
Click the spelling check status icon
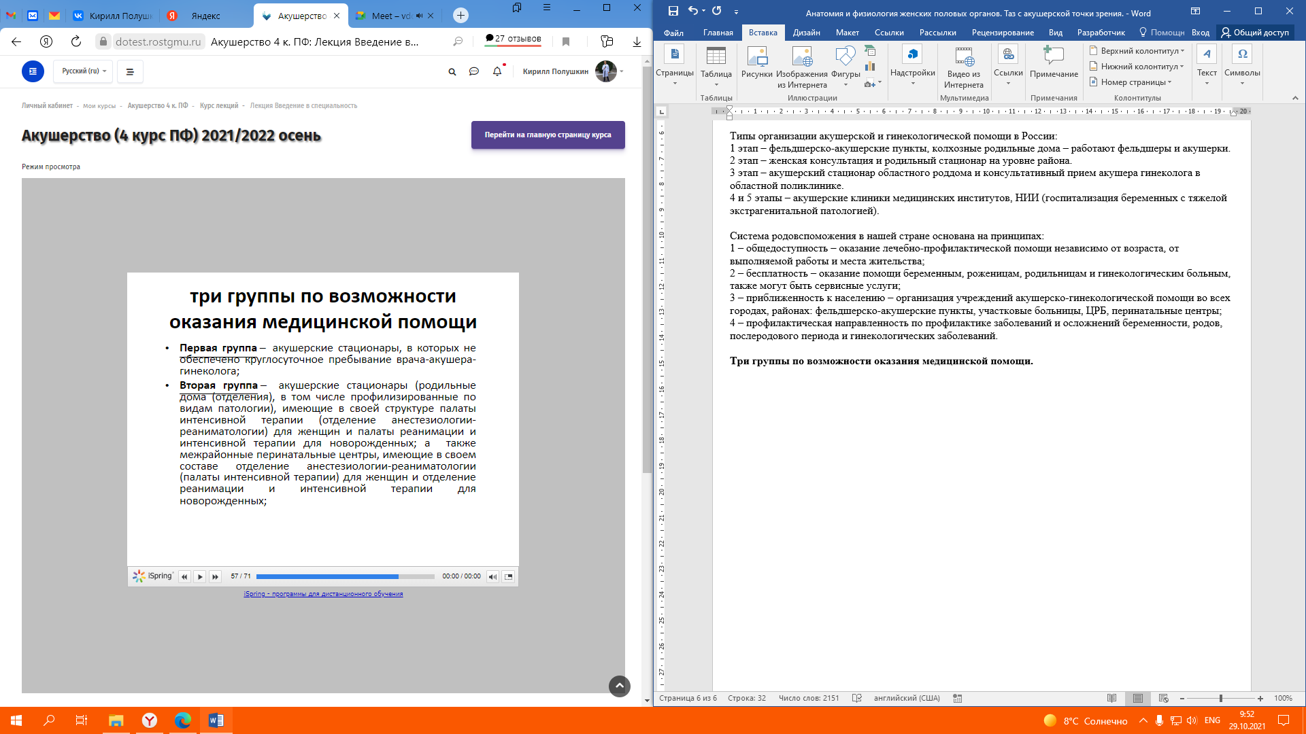[x=856, y=698]
